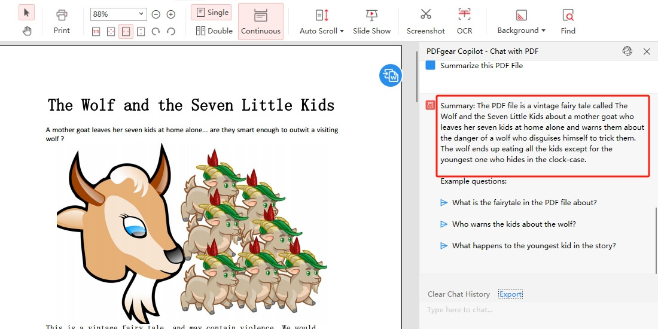Toggle Continuous scrolling mode

tap(261, 22)
